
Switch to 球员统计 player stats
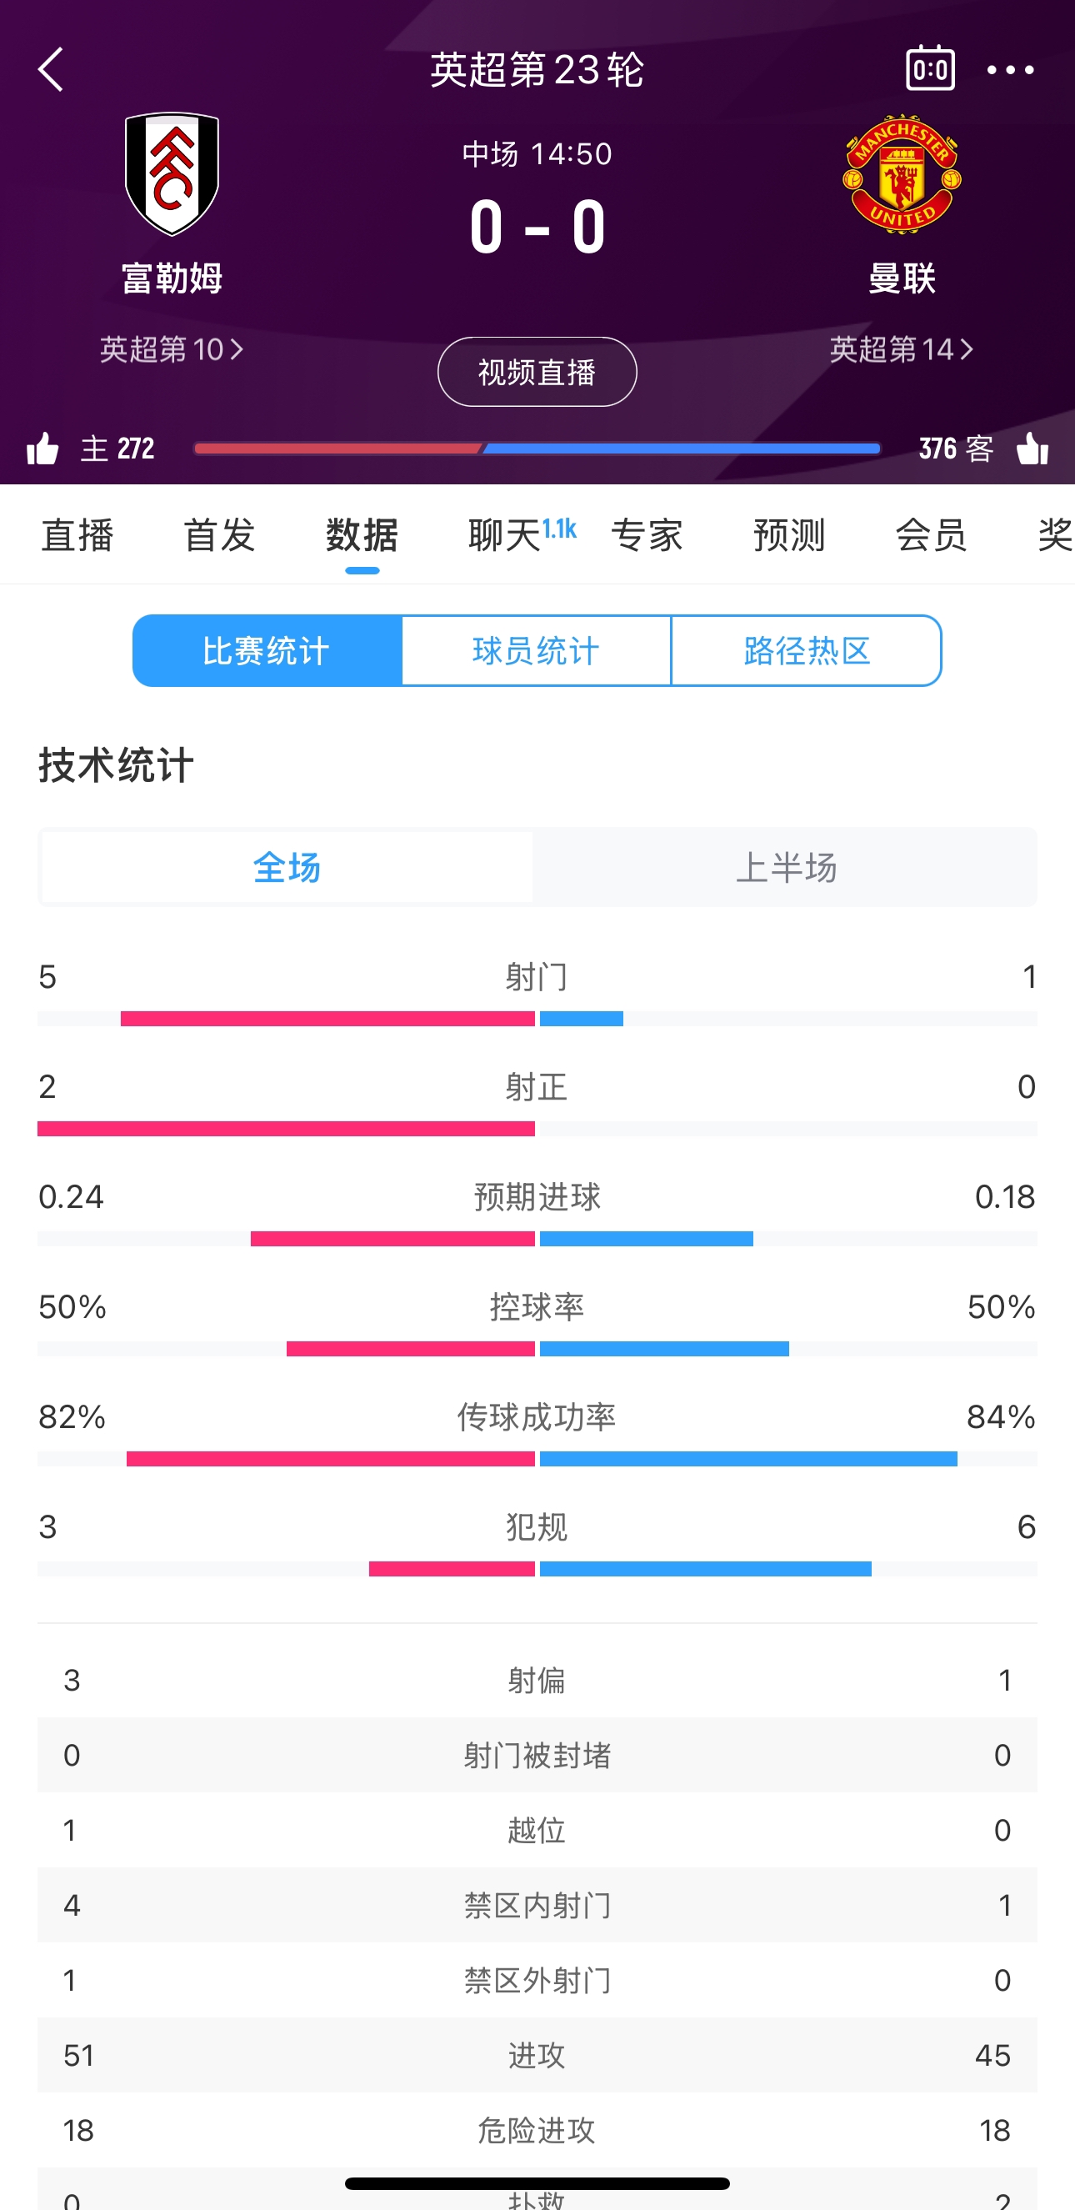[537, 650]
